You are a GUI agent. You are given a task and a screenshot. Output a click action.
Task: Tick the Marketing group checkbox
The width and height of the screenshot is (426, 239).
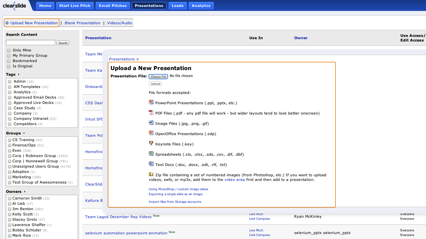(x=10, y=177)
